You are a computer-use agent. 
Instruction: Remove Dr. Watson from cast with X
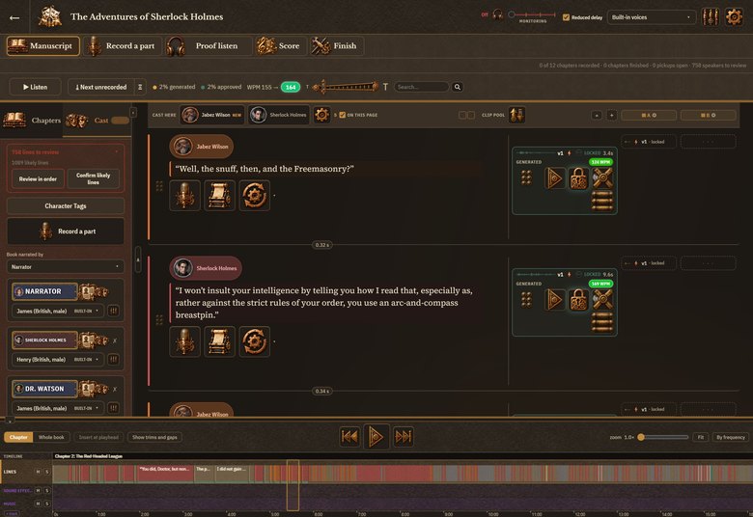(x=115, y=389)
